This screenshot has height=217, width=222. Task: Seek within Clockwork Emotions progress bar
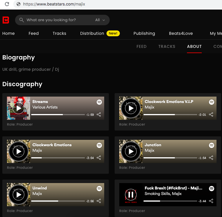click(58, 158)
